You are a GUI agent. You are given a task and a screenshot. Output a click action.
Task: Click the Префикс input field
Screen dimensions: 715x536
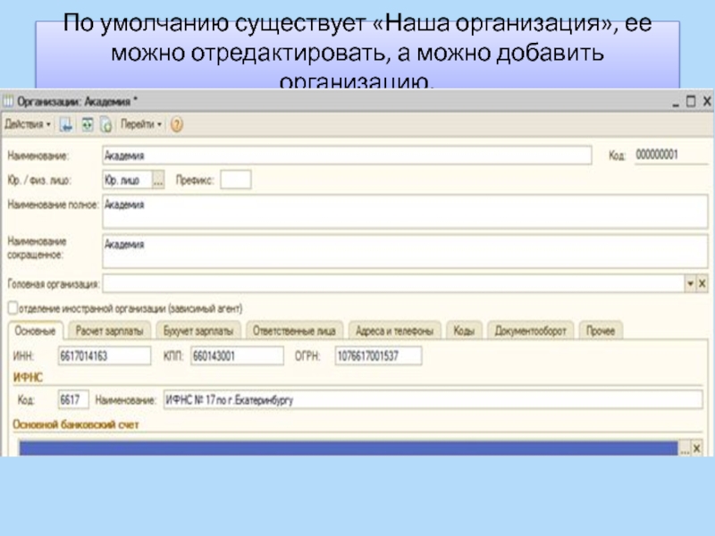236,180
